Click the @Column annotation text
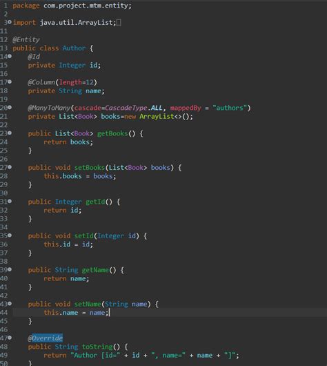The image size is (327, 366). (41, 82)
